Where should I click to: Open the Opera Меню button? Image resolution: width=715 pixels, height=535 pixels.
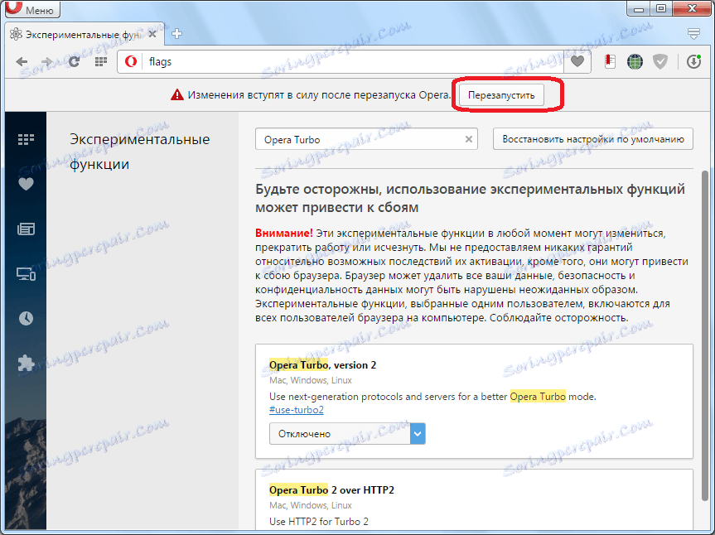point(32,8)
